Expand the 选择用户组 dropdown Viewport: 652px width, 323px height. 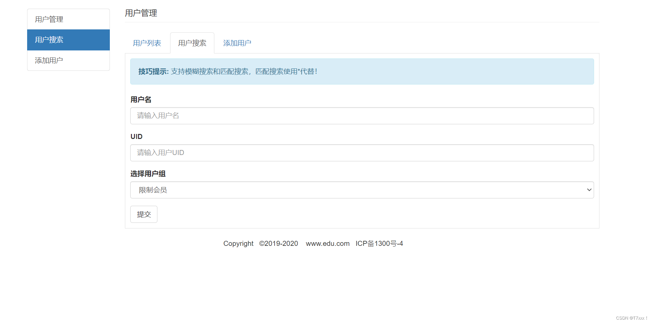point(362,190)
